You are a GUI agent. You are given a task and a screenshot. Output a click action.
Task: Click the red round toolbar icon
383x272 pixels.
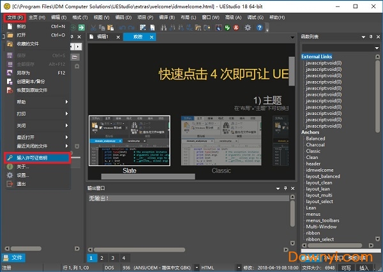[236, 27]
